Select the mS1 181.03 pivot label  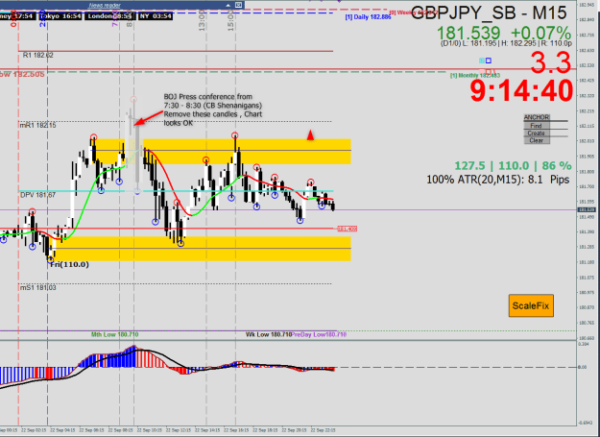[x=37, y=287]
